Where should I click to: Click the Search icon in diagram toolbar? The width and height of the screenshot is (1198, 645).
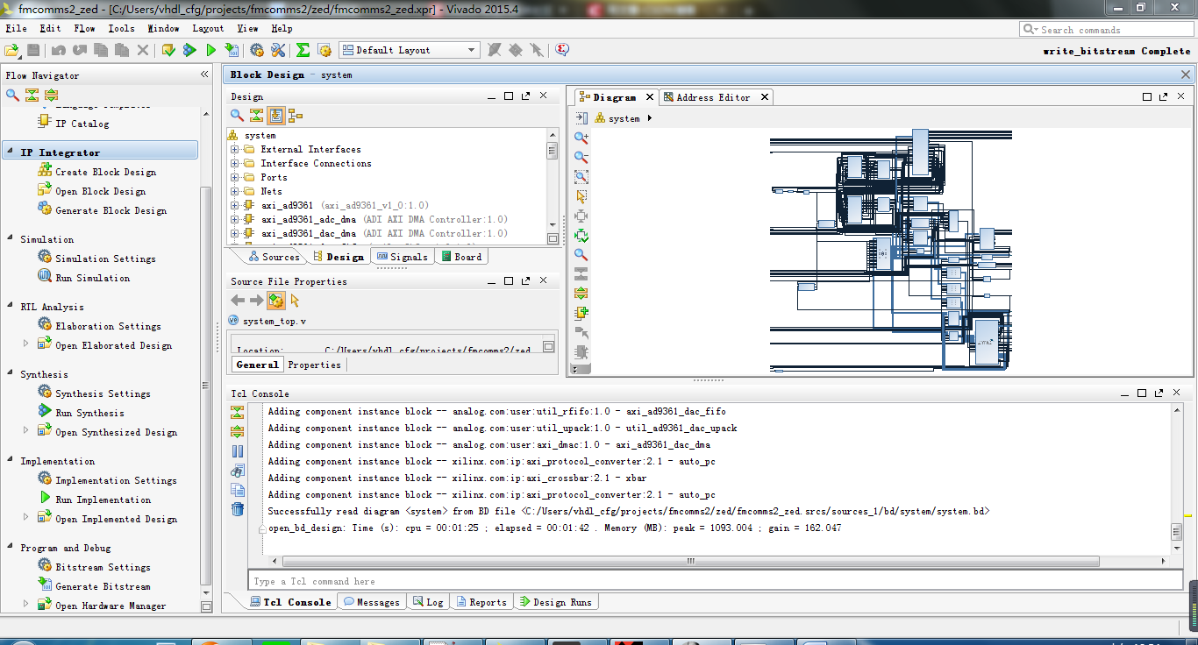581,254
